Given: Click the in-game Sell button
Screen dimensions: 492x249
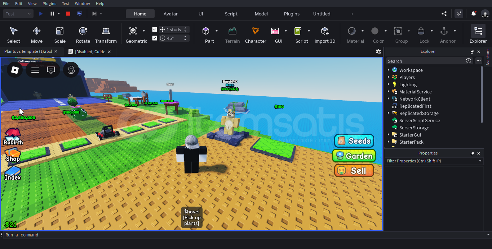Looking at the screenshot, I should tap(354, 171).
